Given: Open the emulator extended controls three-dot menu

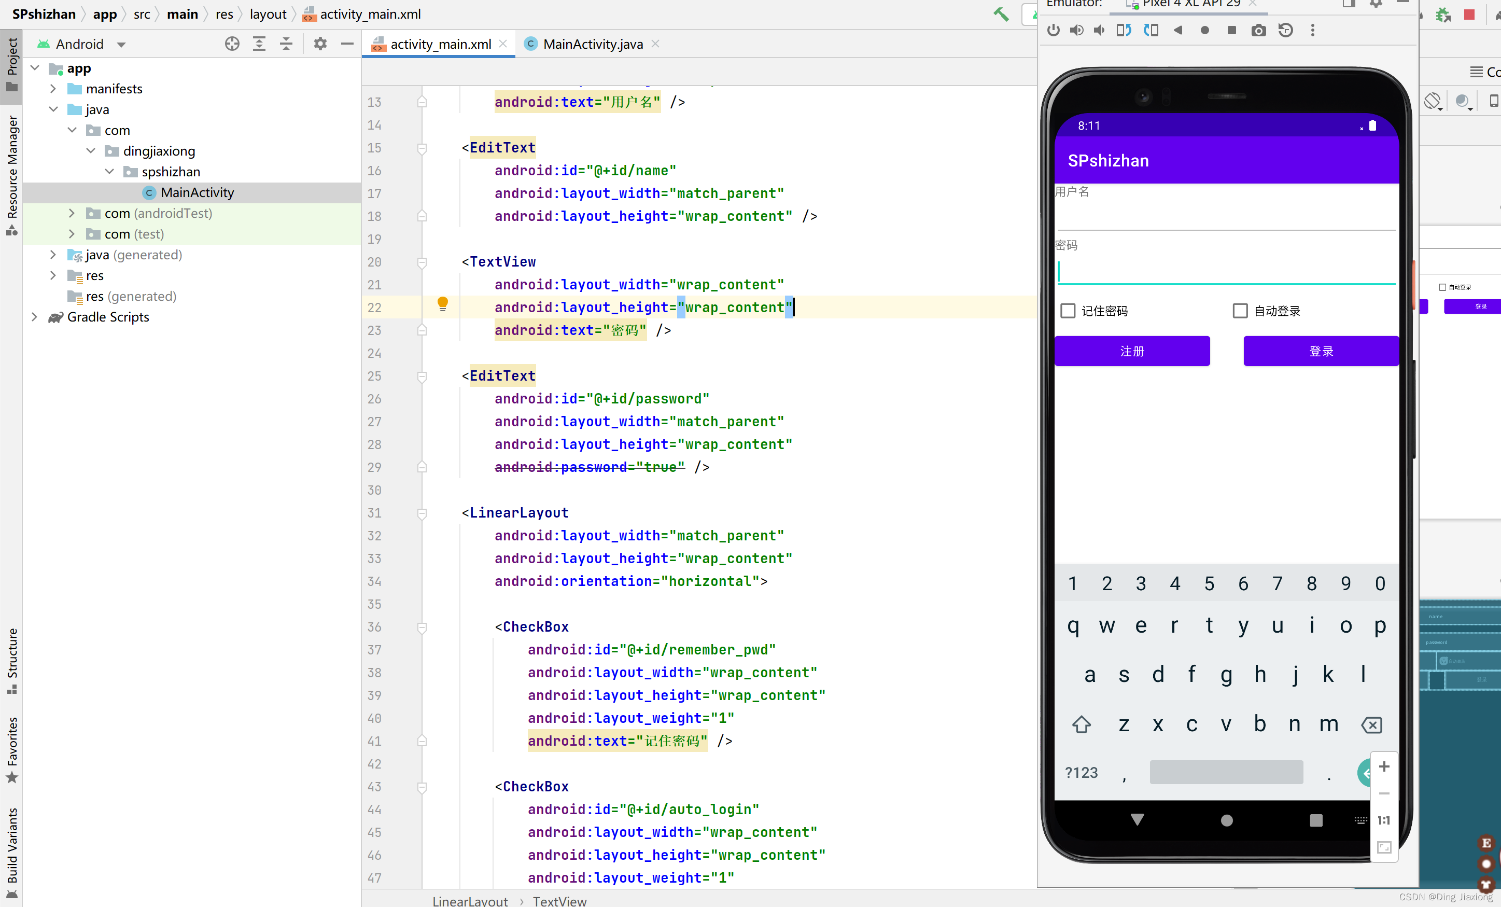Looking at the screenshot, I should point(1313,31).
